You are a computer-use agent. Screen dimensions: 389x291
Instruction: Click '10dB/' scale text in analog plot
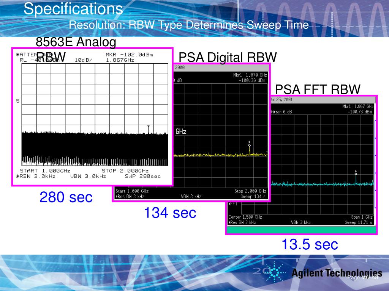(x=83, y=60)
